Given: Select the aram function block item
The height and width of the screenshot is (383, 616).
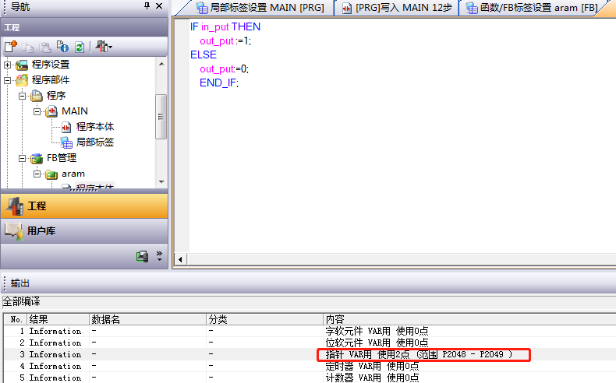Looking at the screenshot, I should tap(73, 174).
